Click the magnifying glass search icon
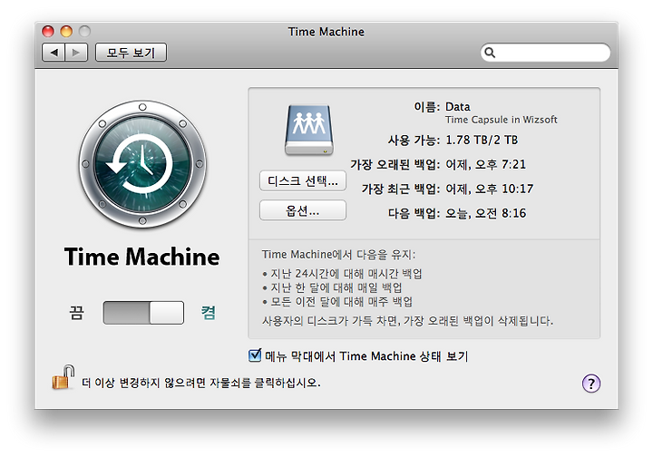This screenshot has height=457, width=653. click(490, 53)
